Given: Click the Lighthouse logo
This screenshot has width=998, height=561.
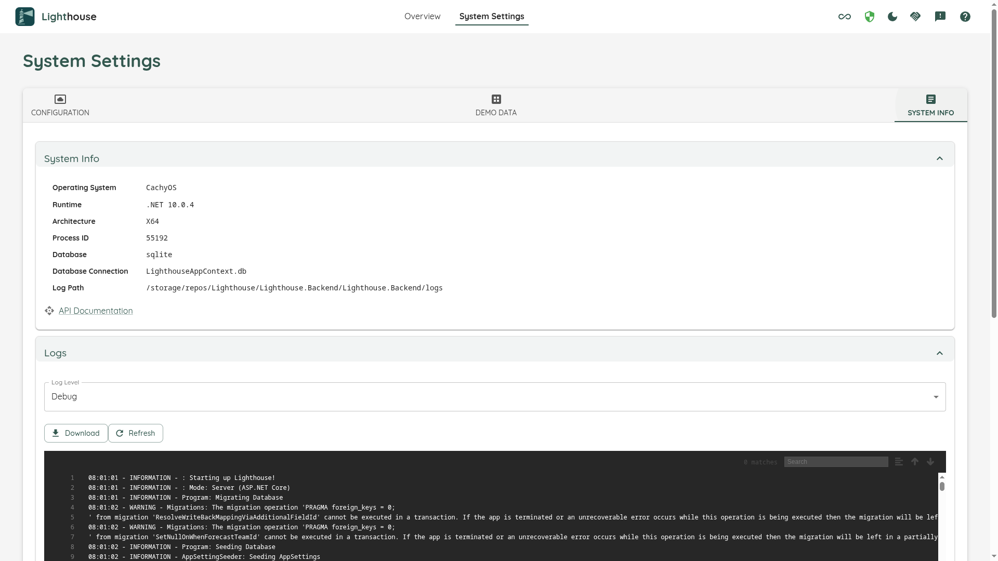Looking at the screenshot, I should pyautogui.click(x=25, y=17).
